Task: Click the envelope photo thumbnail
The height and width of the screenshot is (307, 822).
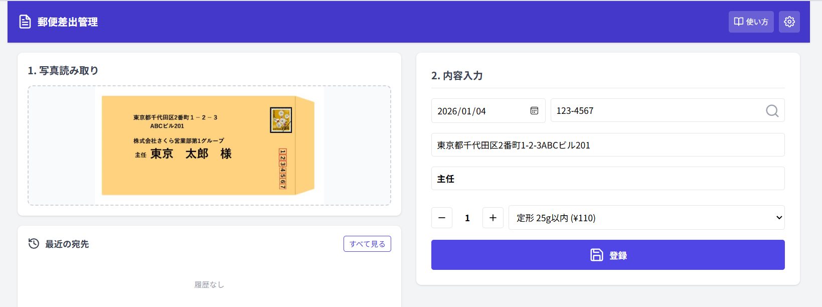Action: (209, 145)
